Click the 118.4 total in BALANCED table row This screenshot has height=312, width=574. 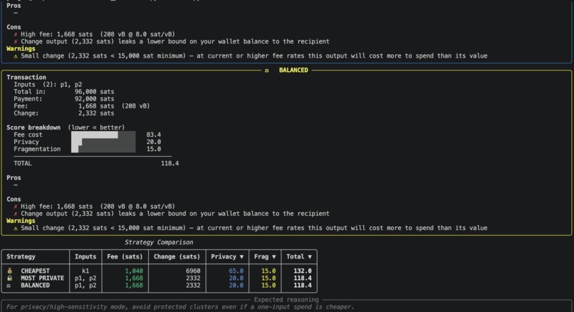303,285
